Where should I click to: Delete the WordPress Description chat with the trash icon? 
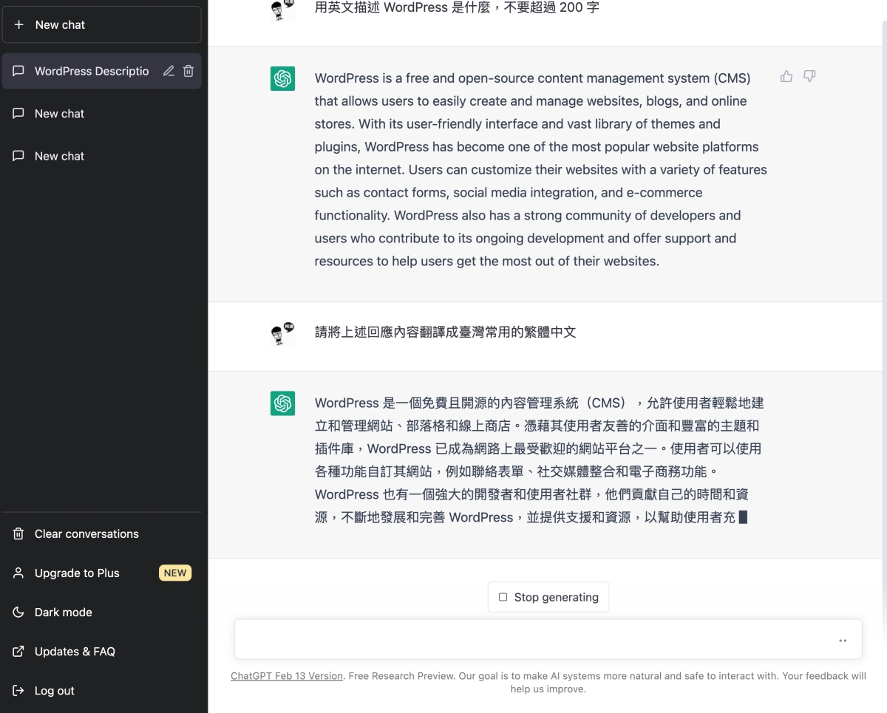(x=188, y=71)
